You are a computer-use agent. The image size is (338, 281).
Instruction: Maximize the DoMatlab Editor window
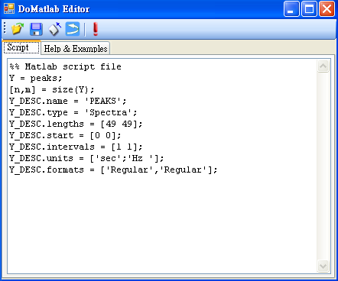coord(309,9)
